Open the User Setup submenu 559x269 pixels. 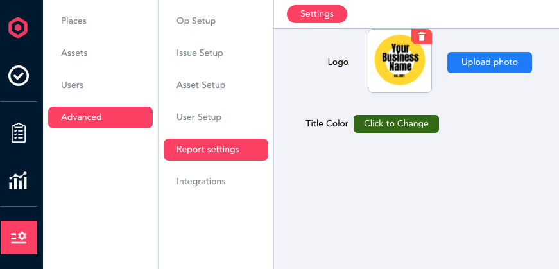point(198,117)
